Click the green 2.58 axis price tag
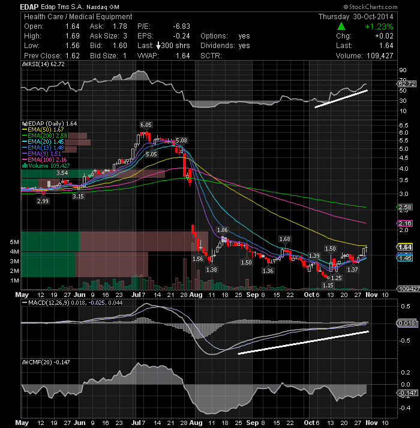 point(405,207)
